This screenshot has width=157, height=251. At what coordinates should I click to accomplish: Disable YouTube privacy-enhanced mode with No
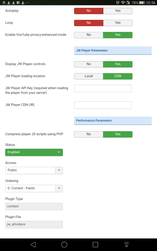pos(89,35)
